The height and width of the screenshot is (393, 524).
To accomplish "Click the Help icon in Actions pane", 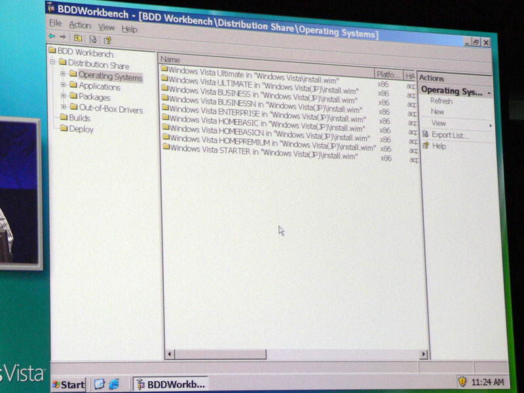I will click(x=426, y=145).
